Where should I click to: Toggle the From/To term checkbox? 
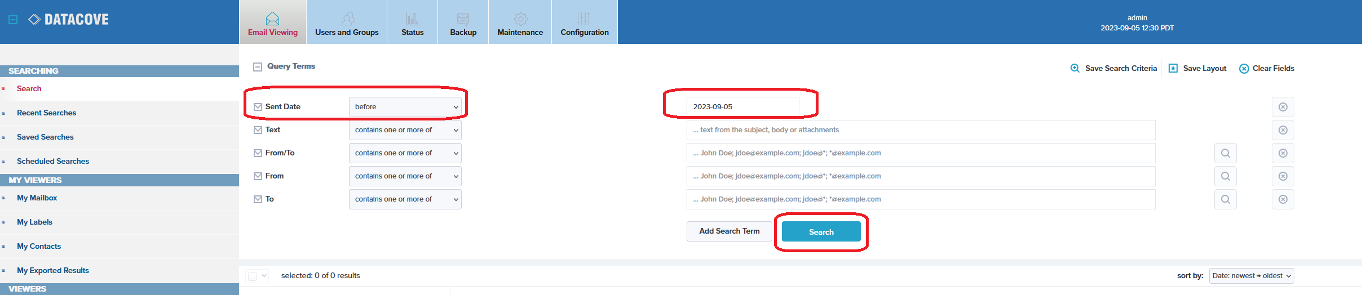tap(258, 153)
